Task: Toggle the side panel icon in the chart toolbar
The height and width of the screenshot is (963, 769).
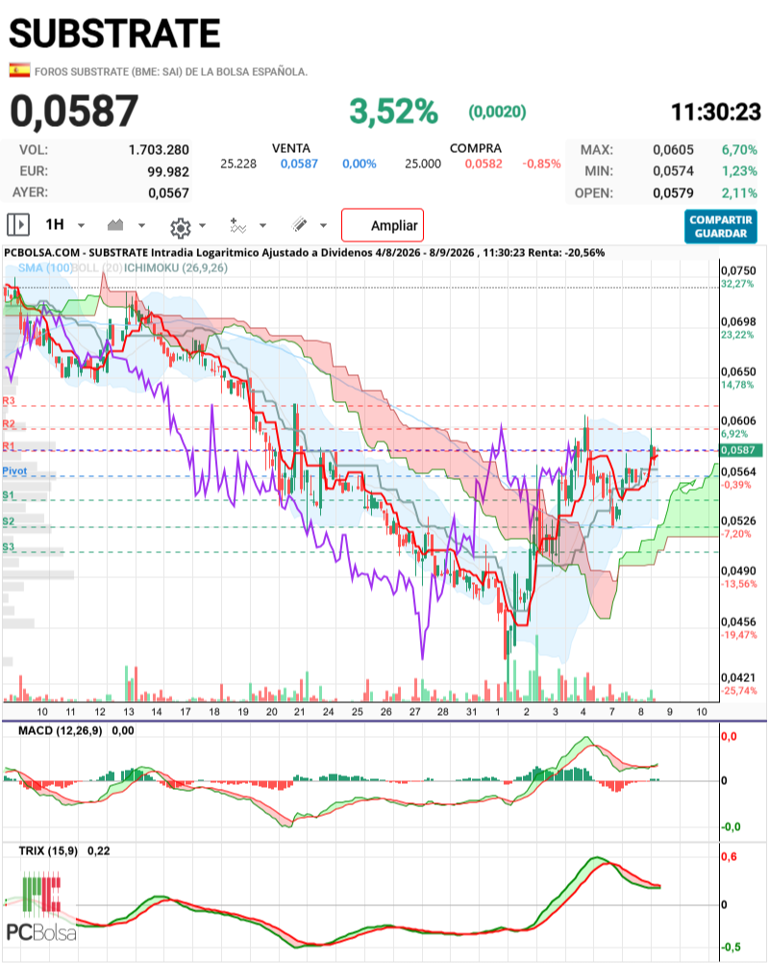Action: click(18, 225)
